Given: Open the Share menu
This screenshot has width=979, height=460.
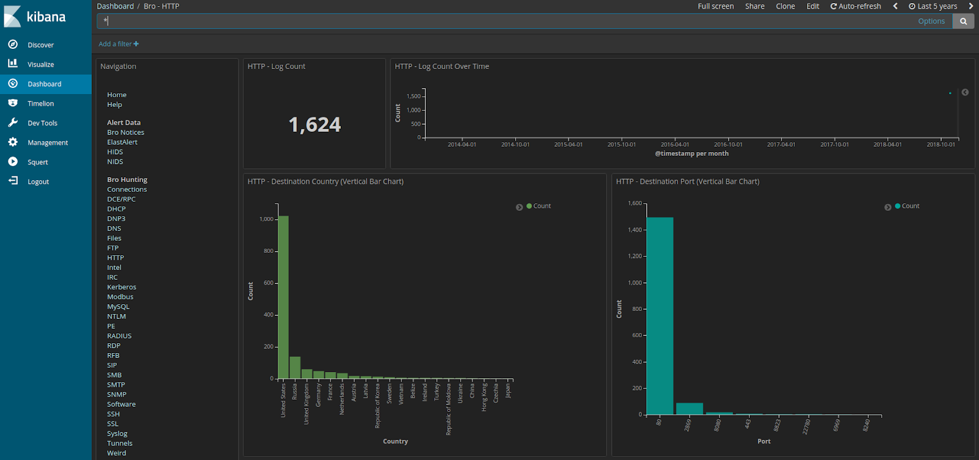Looking at the screenshot, I should pyautogui.click(x=755, y=6).
